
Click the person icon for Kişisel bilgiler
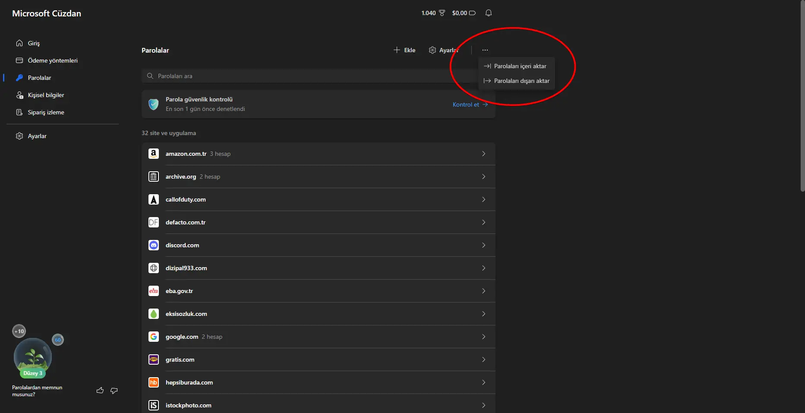[19, 95]
